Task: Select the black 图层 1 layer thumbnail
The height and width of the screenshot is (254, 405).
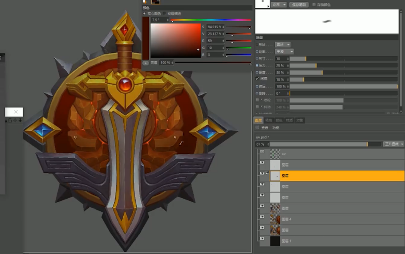Action: pyautogui.click(x=275, y=241)
